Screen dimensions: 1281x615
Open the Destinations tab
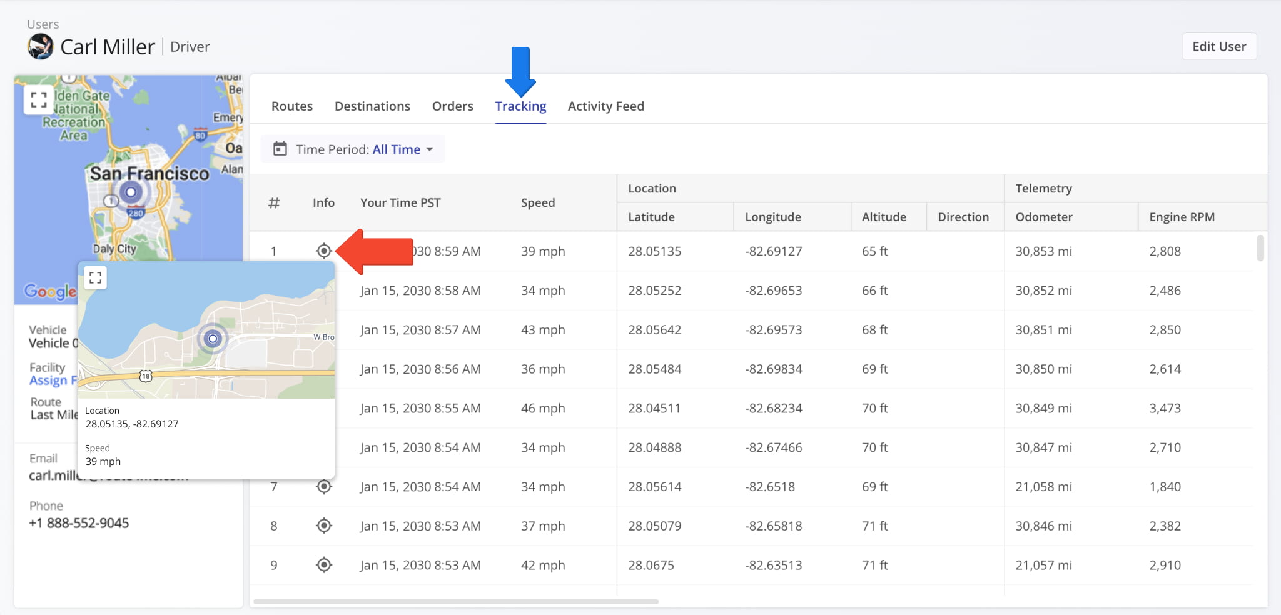click(372, 106)
